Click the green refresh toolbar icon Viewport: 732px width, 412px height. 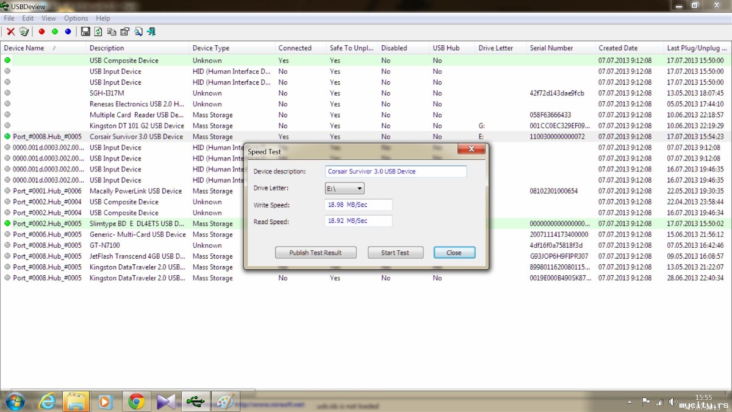tap(98, 32)
